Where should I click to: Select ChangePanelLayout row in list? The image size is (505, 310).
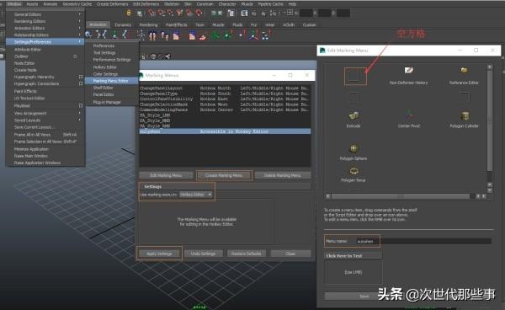pyautogui.click(x=225, y=88)
